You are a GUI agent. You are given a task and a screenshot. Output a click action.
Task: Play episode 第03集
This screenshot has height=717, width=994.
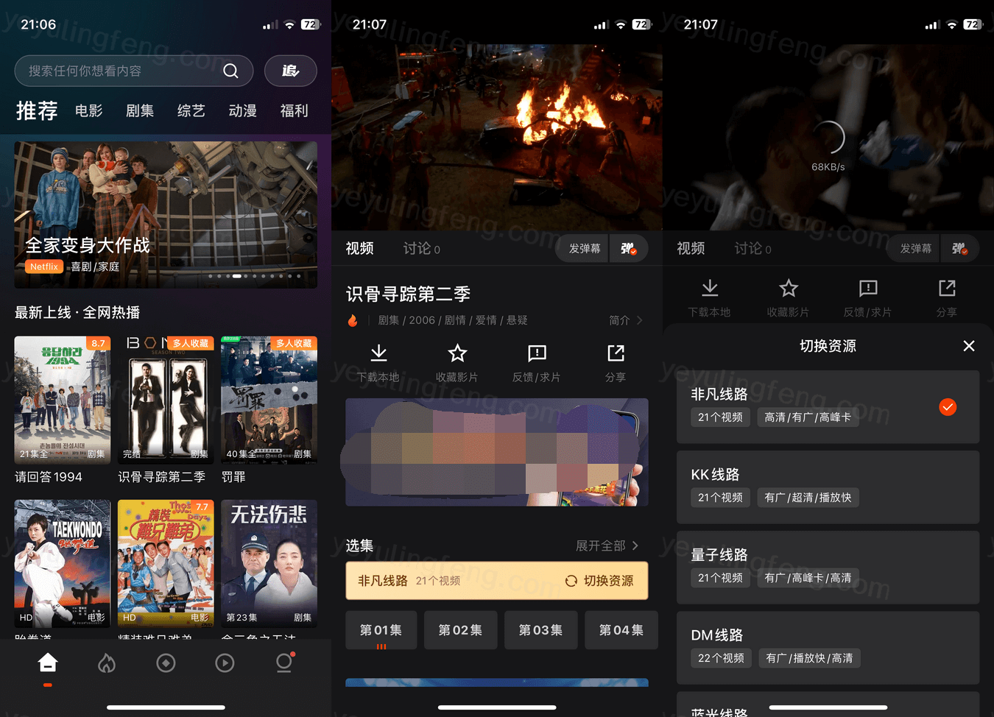point(541,630)
